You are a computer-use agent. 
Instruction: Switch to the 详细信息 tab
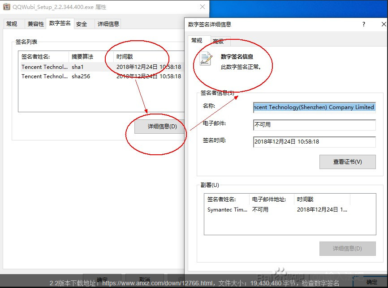pos(108,24)
